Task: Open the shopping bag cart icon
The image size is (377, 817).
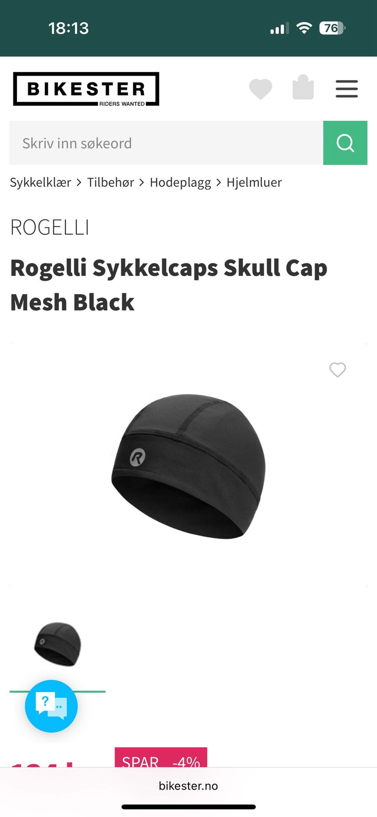Action: click(303, 87)
